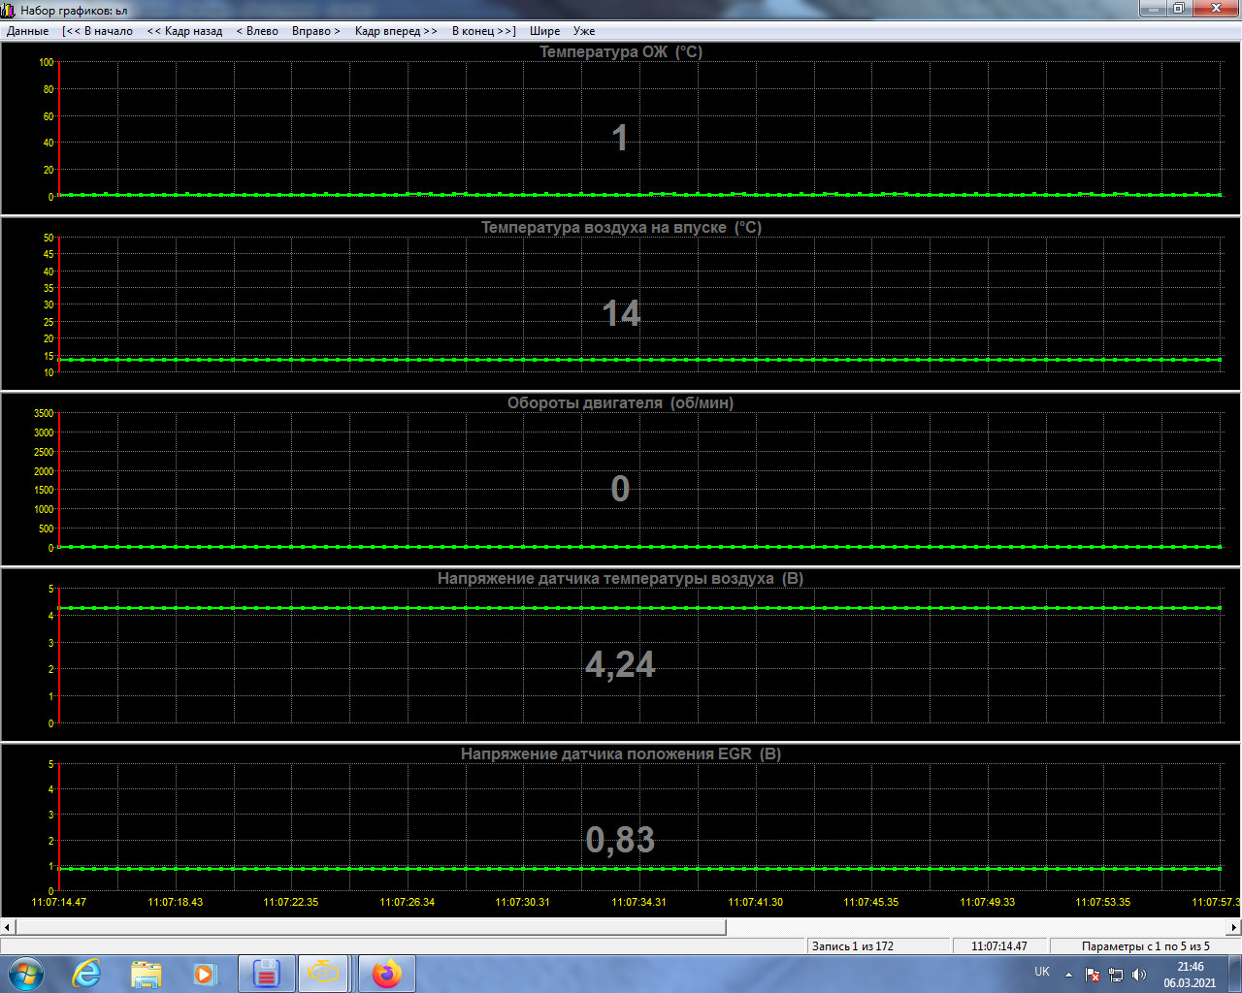The width and height of the screenshot is (1242, 993).
Task: Click the 4,24 voltage value readout
Action: [x=620, y=665]
